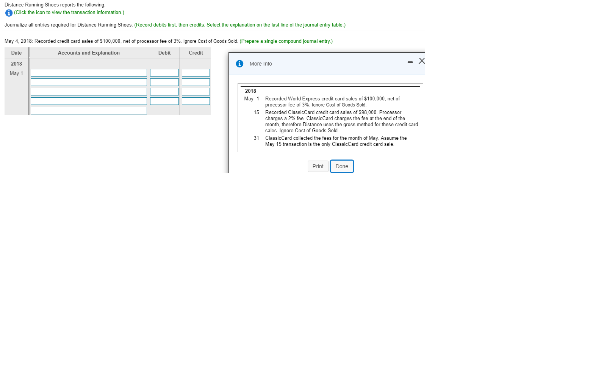604x386 pixels.
Task: Click 'Distance Running Shoes reports the following' text
Action: click(x=55, y=5)
